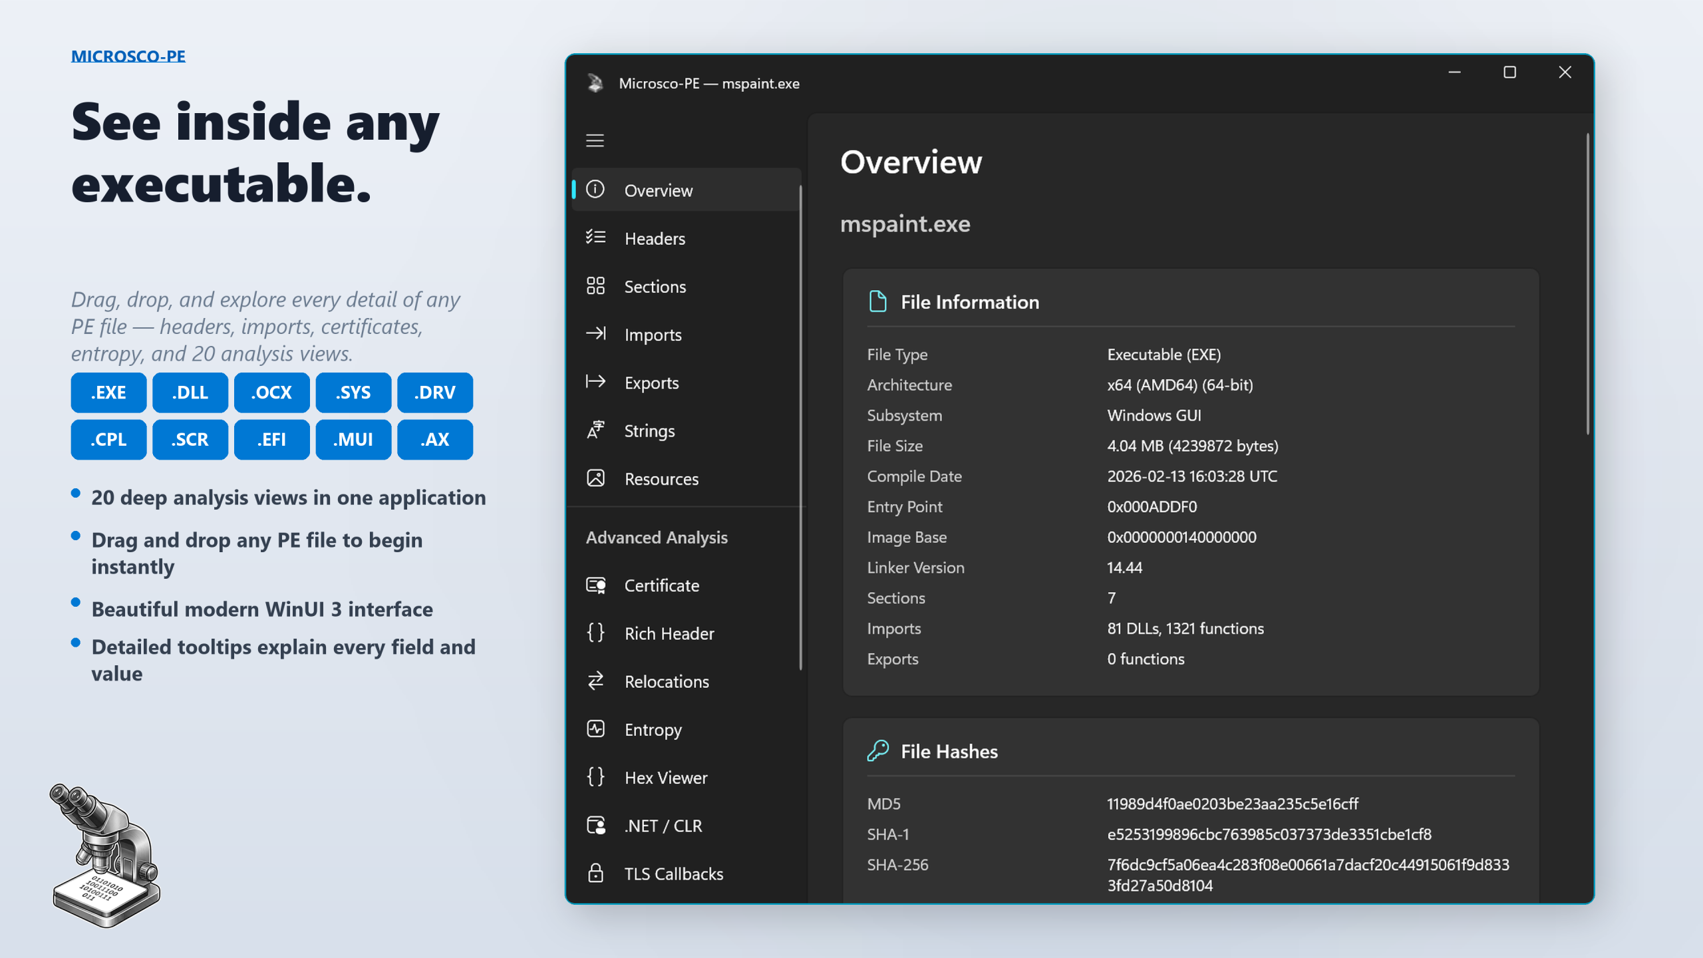Open the Resources view
Image resolution: width=1703 pixels, height=958 pixels.
(661, 478)
